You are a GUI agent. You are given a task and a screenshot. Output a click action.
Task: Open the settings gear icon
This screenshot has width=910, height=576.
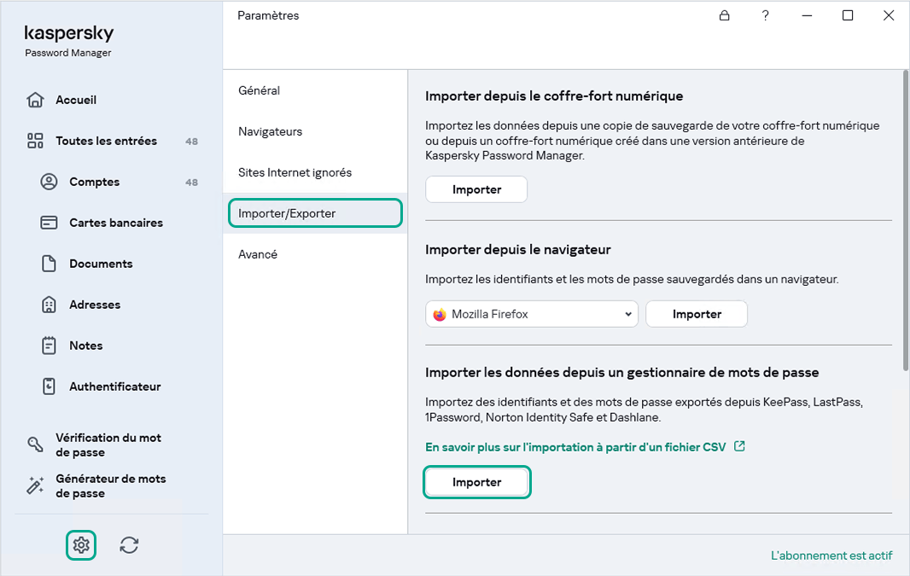[x=80, y=545]
